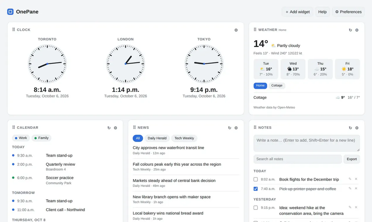This screenshot has height=222, width=372.
Task: Open the Clock widget settings gear
Action: (236, 30)
